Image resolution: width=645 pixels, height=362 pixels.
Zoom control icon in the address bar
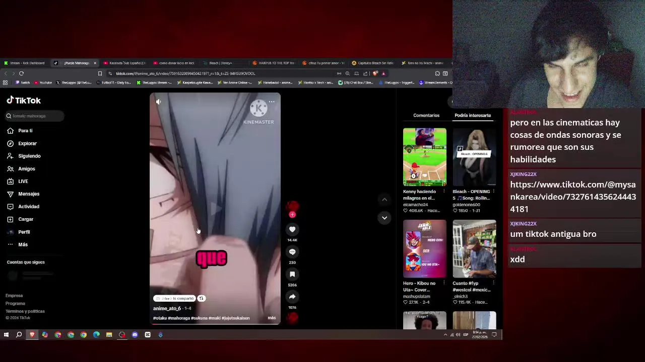(x=347, y=73)
